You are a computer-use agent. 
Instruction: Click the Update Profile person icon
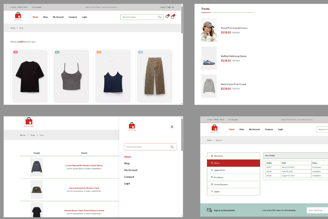[x=212, y=170]
